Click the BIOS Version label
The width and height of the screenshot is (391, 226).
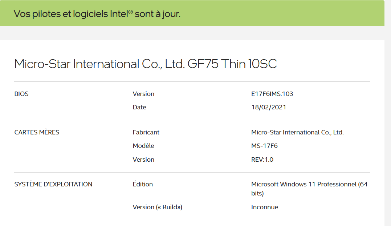[x=143, y=94]
